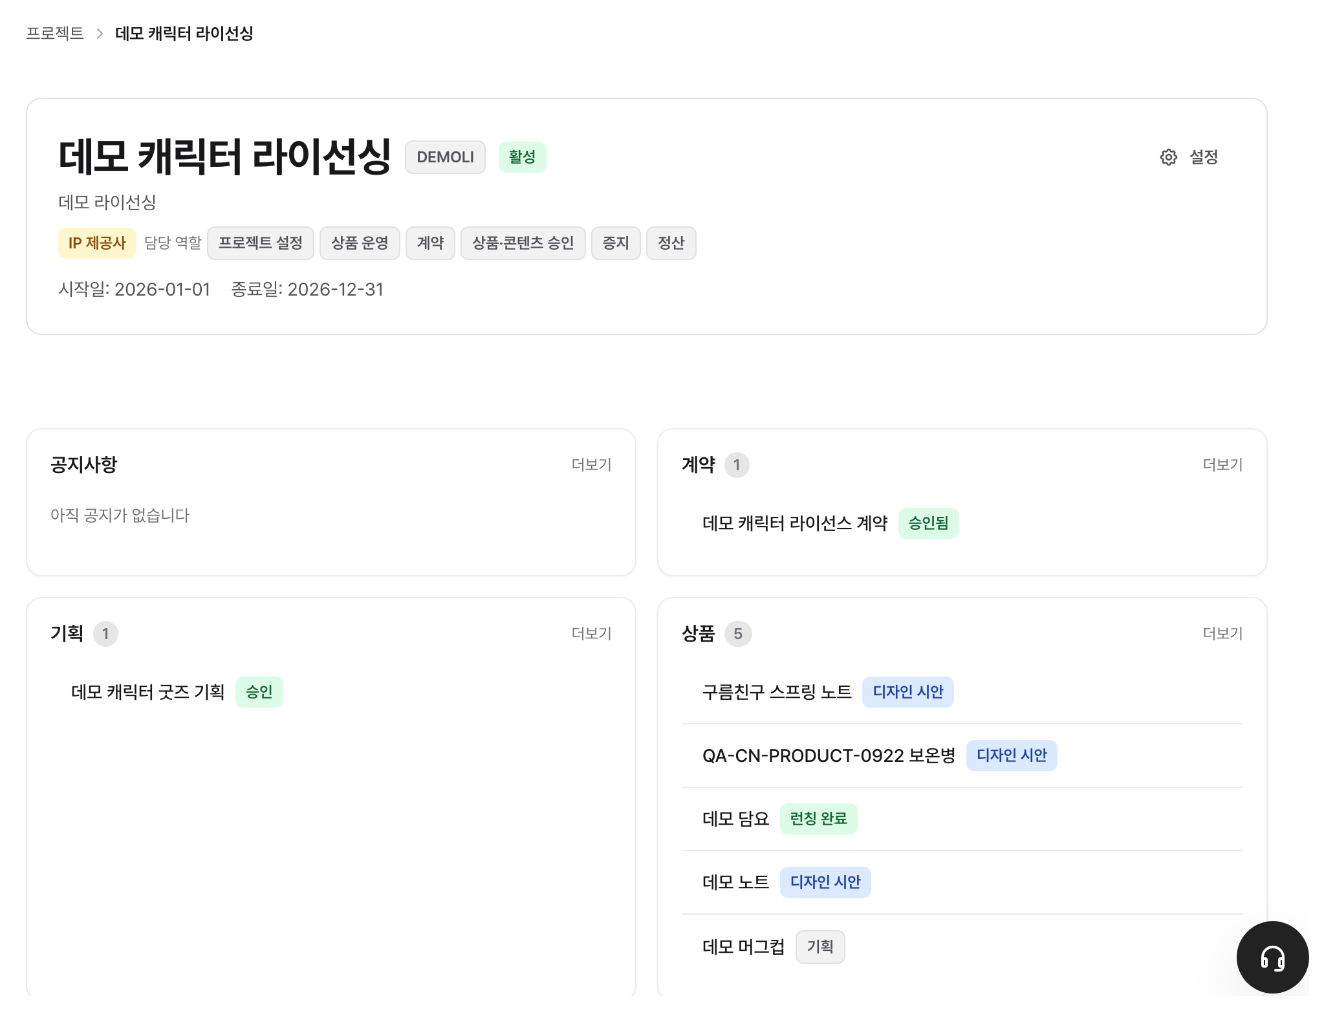Open 더보기 in 공지사항 card
Image resolution: width=1335 pixels, height=1022 pixels.
591,464
